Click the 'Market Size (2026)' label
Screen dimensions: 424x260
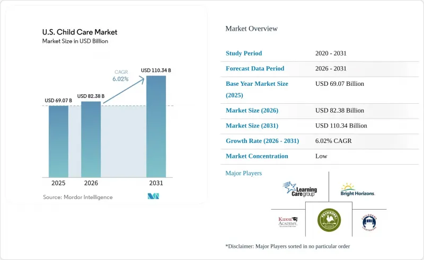252,111
